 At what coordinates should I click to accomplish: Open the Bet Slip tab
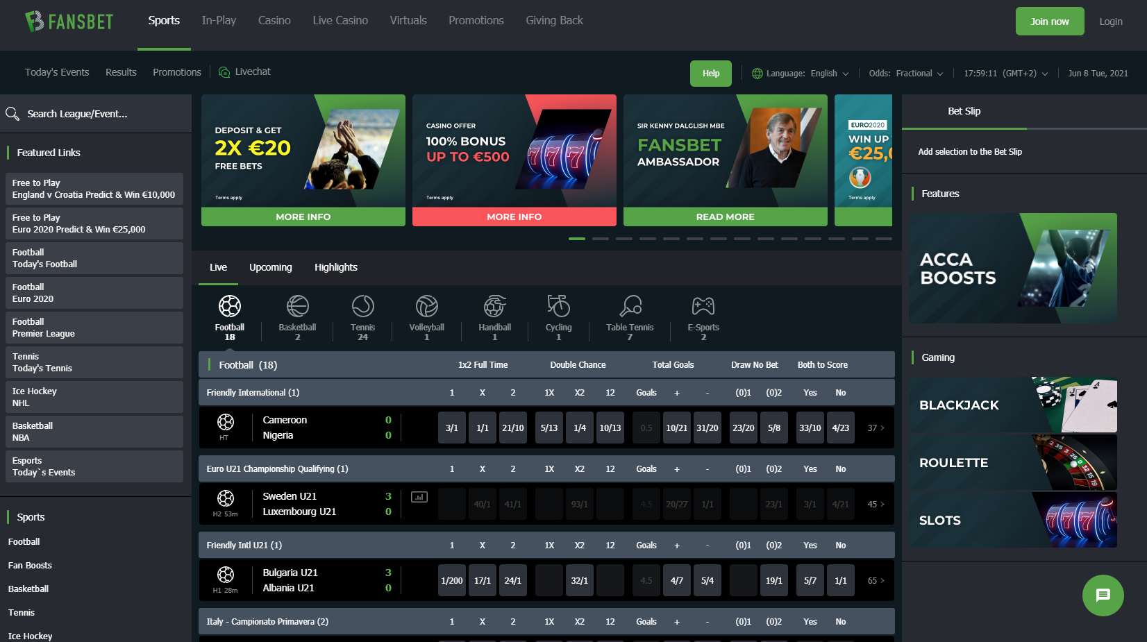tap(964, 111)
